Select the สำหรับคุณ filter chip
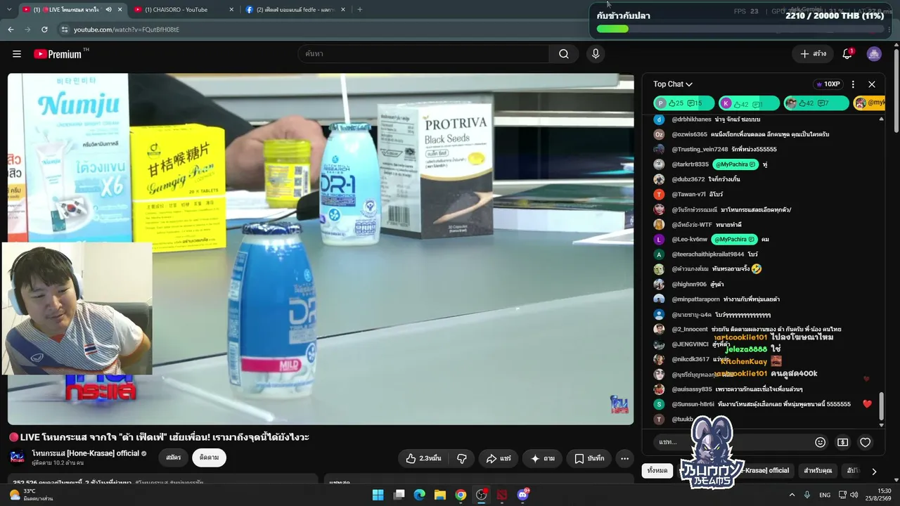Viewport: 900px width, 506px height. [x=818, y=471]
